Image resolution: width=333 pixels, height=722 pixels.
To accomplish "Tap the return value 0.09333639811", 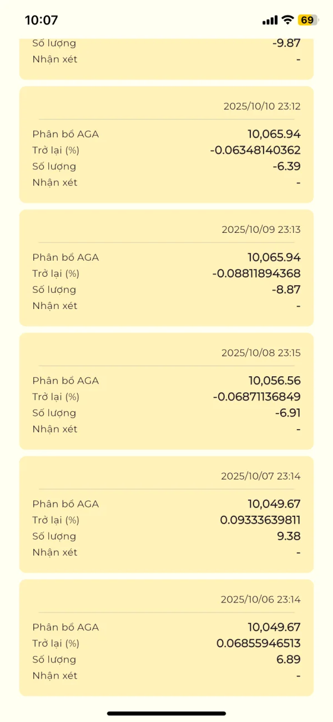I will [260, 520].
